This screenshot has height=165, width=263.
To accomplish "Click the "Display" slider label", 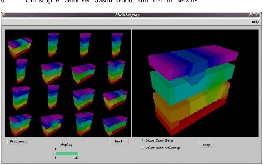I will click(x=66, y=145).
